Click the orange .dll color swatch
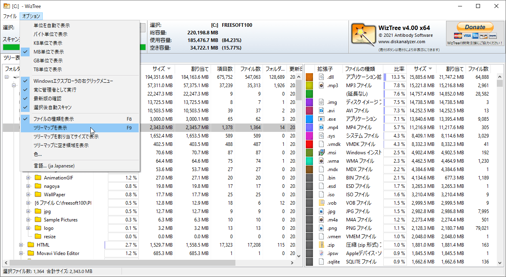Viewport: 506px width, 277px height. 309,77
